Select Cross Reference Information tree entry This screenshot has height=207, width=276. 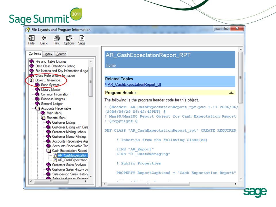coord(55,76)
